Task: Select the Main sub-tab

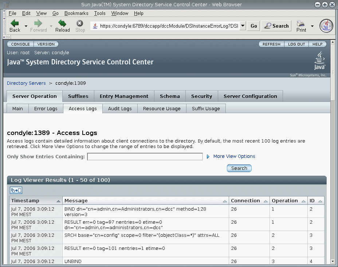Action: click(x=17, y=109)
